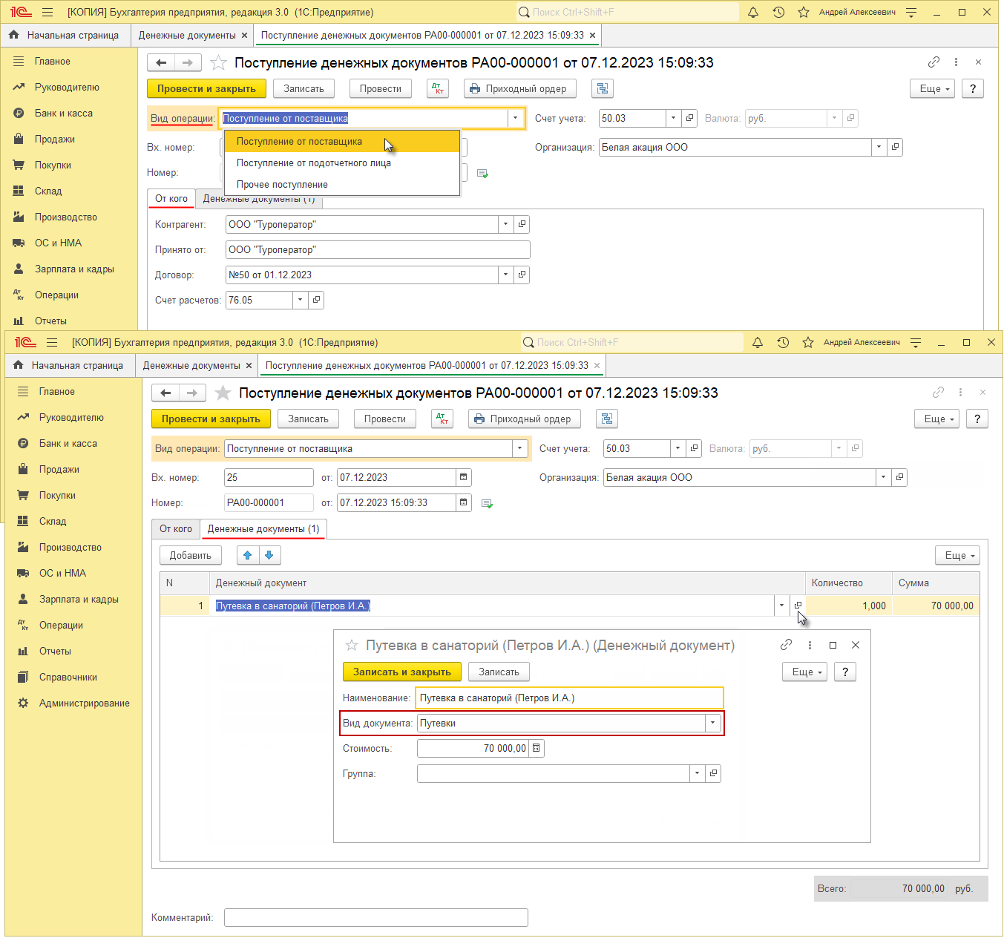Click the Количество cell 1,000 in the table
The height and width of the screenshot is (938, 1004).
(849, 606)
